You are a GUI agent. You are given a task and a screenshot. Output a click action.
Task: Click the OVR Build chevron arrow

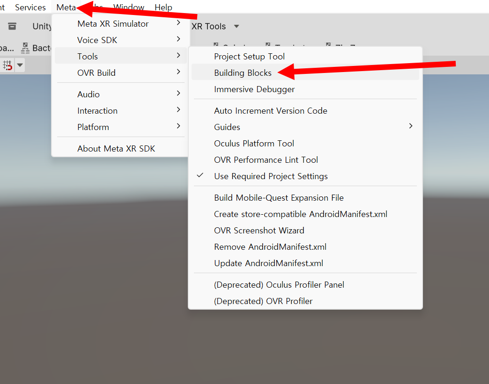click(x=178, y=72)
